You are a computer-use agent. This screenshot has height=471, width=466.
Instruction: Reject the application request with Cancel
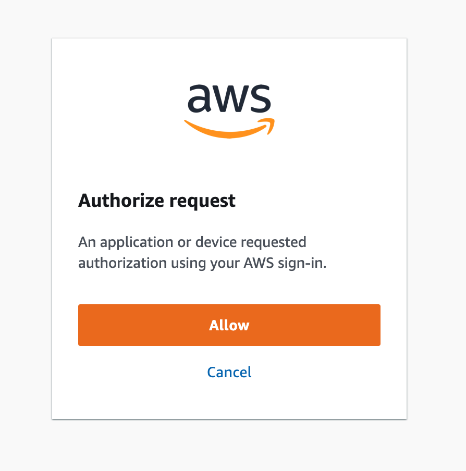click(x=229, y=372)
